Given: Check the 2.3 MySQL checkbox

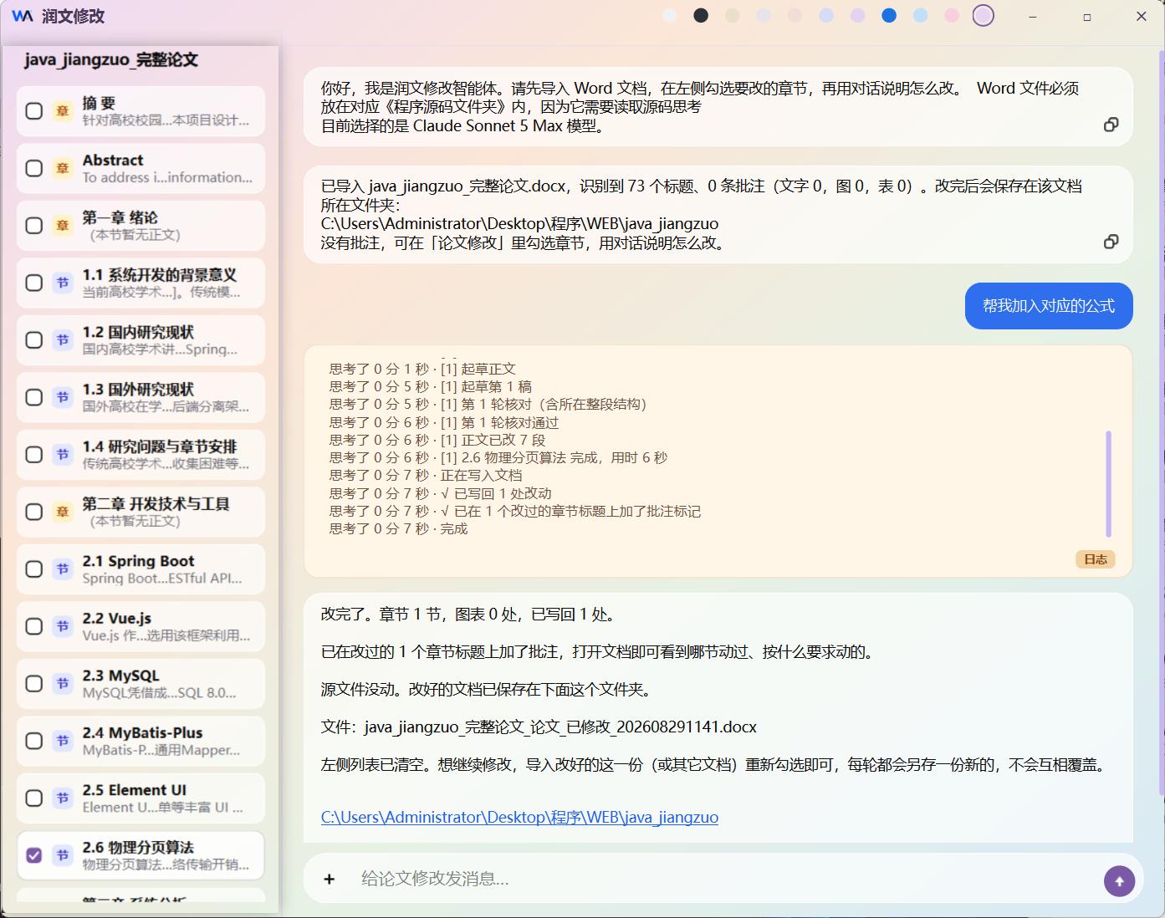Looking at the screenshot, I should point(34,683).
